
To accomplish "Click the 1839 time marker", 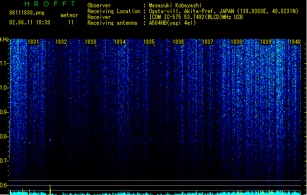I will tap(266, 42).
